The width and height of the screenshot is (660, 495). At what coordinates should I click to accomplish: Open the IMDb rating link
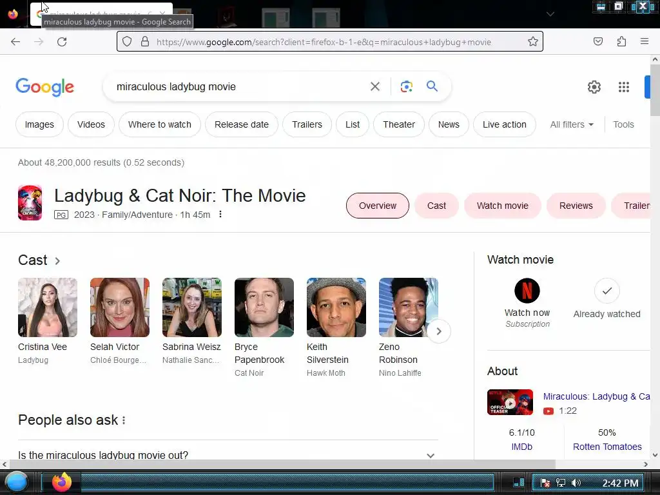pos(521,447)
